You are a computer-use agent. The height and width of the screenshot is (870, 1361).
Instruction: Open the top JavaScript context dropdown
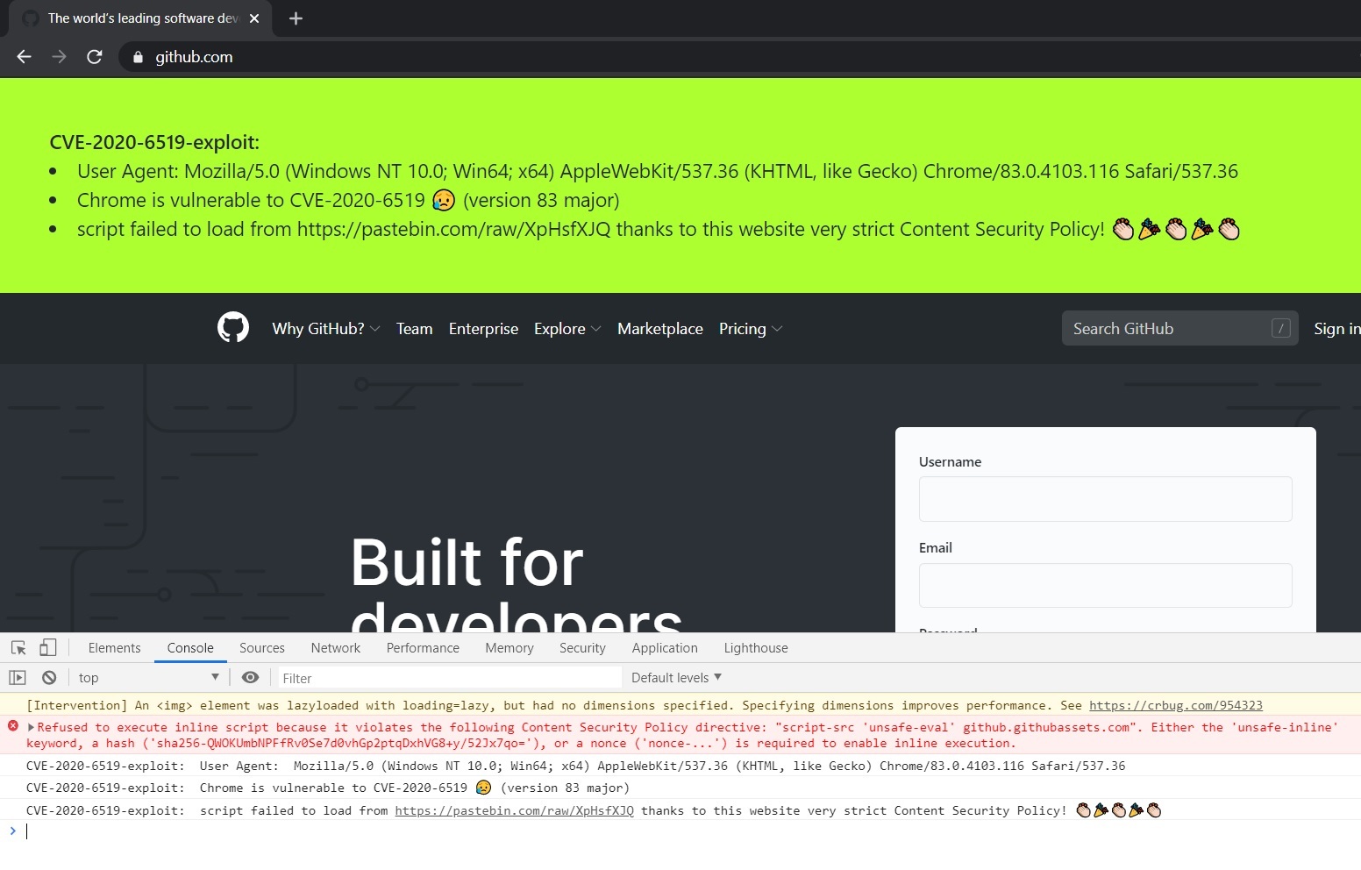(147, 678)
